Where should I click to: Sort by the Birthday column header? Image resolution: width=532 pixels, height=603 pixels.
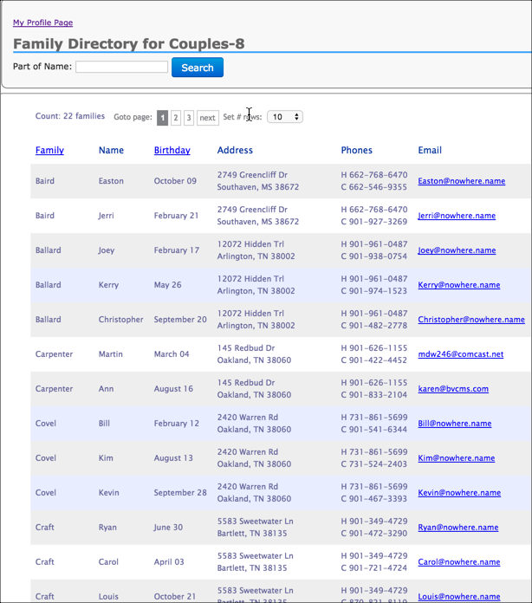coord(172,150)
